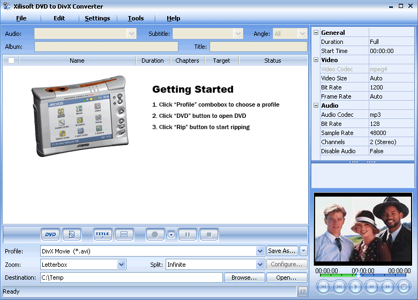Open the File menu
Viewport: 418px width, 300px height.
pos(21,18)
